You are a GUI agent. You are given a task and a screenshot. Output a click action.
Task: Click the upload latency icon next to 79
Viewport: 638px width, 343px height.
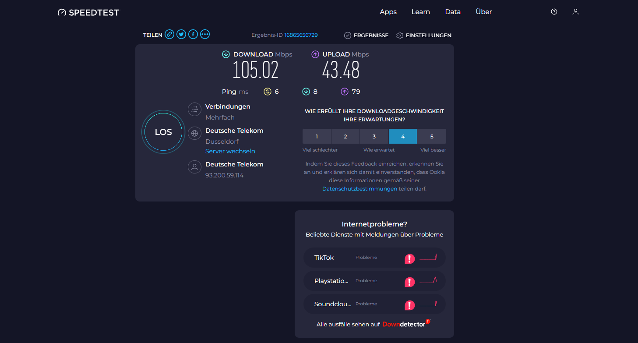pyautogui.click(x=345, y=92)
